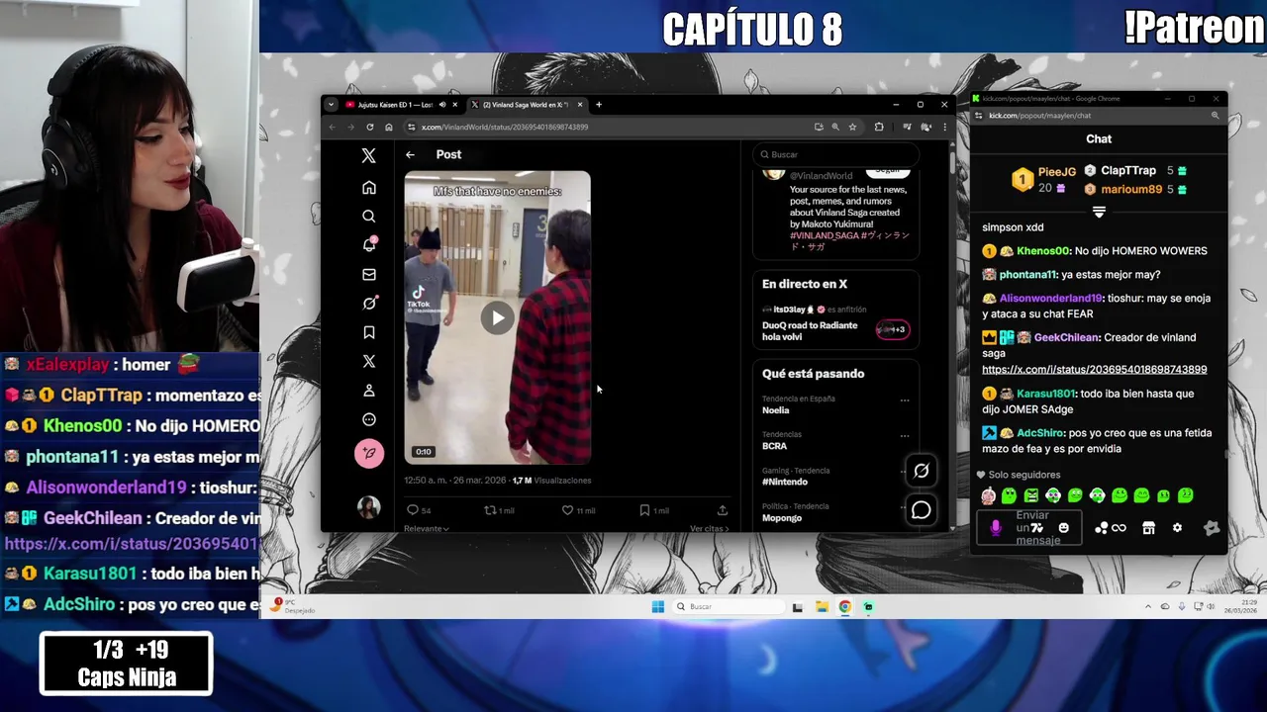Image resolution: width=1267 pixels, height=712 pixels.
Task: Open new browser tab plus button
Action: (x=598, y=105)
